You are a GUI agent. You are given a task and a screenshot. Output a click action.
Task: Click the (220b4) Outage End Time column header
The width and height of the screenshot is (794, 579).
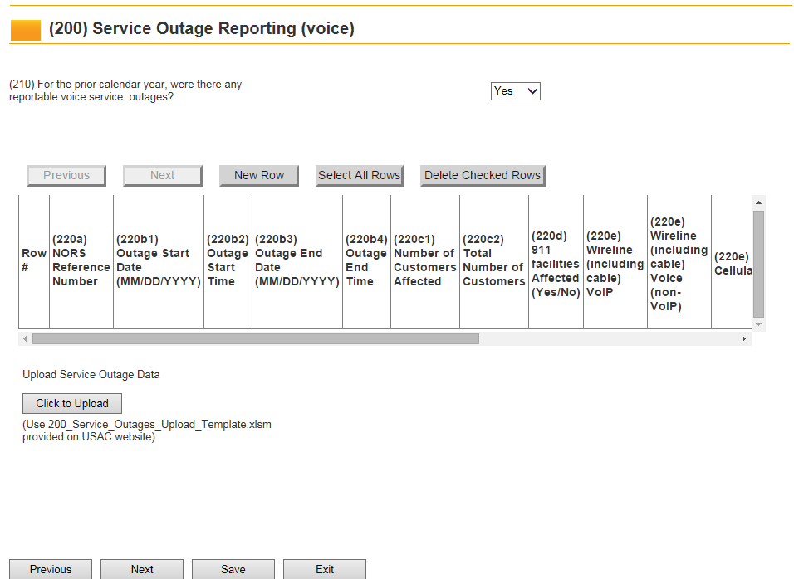point(366,260)
